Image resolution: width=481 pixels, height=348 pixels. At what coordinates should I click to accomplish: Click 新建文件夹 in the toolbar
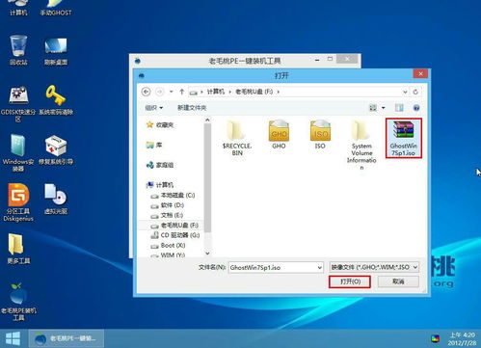192,108
